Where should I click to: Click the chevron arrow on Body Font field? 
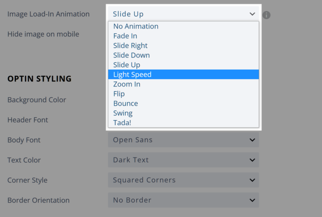point(252,140)
